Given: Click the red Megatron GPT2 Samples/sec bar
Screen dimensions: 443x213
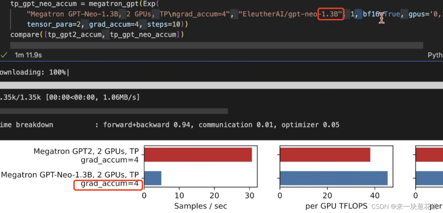Looking at the screenshot, I should [x=198, y=155].
